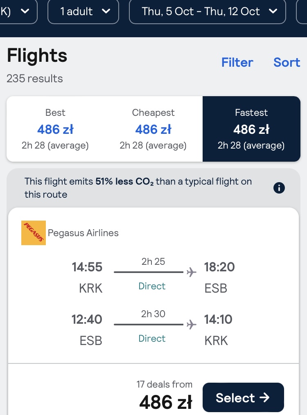307x415 pixels.
Task: Select the Fastest tab
Action: 251,129
